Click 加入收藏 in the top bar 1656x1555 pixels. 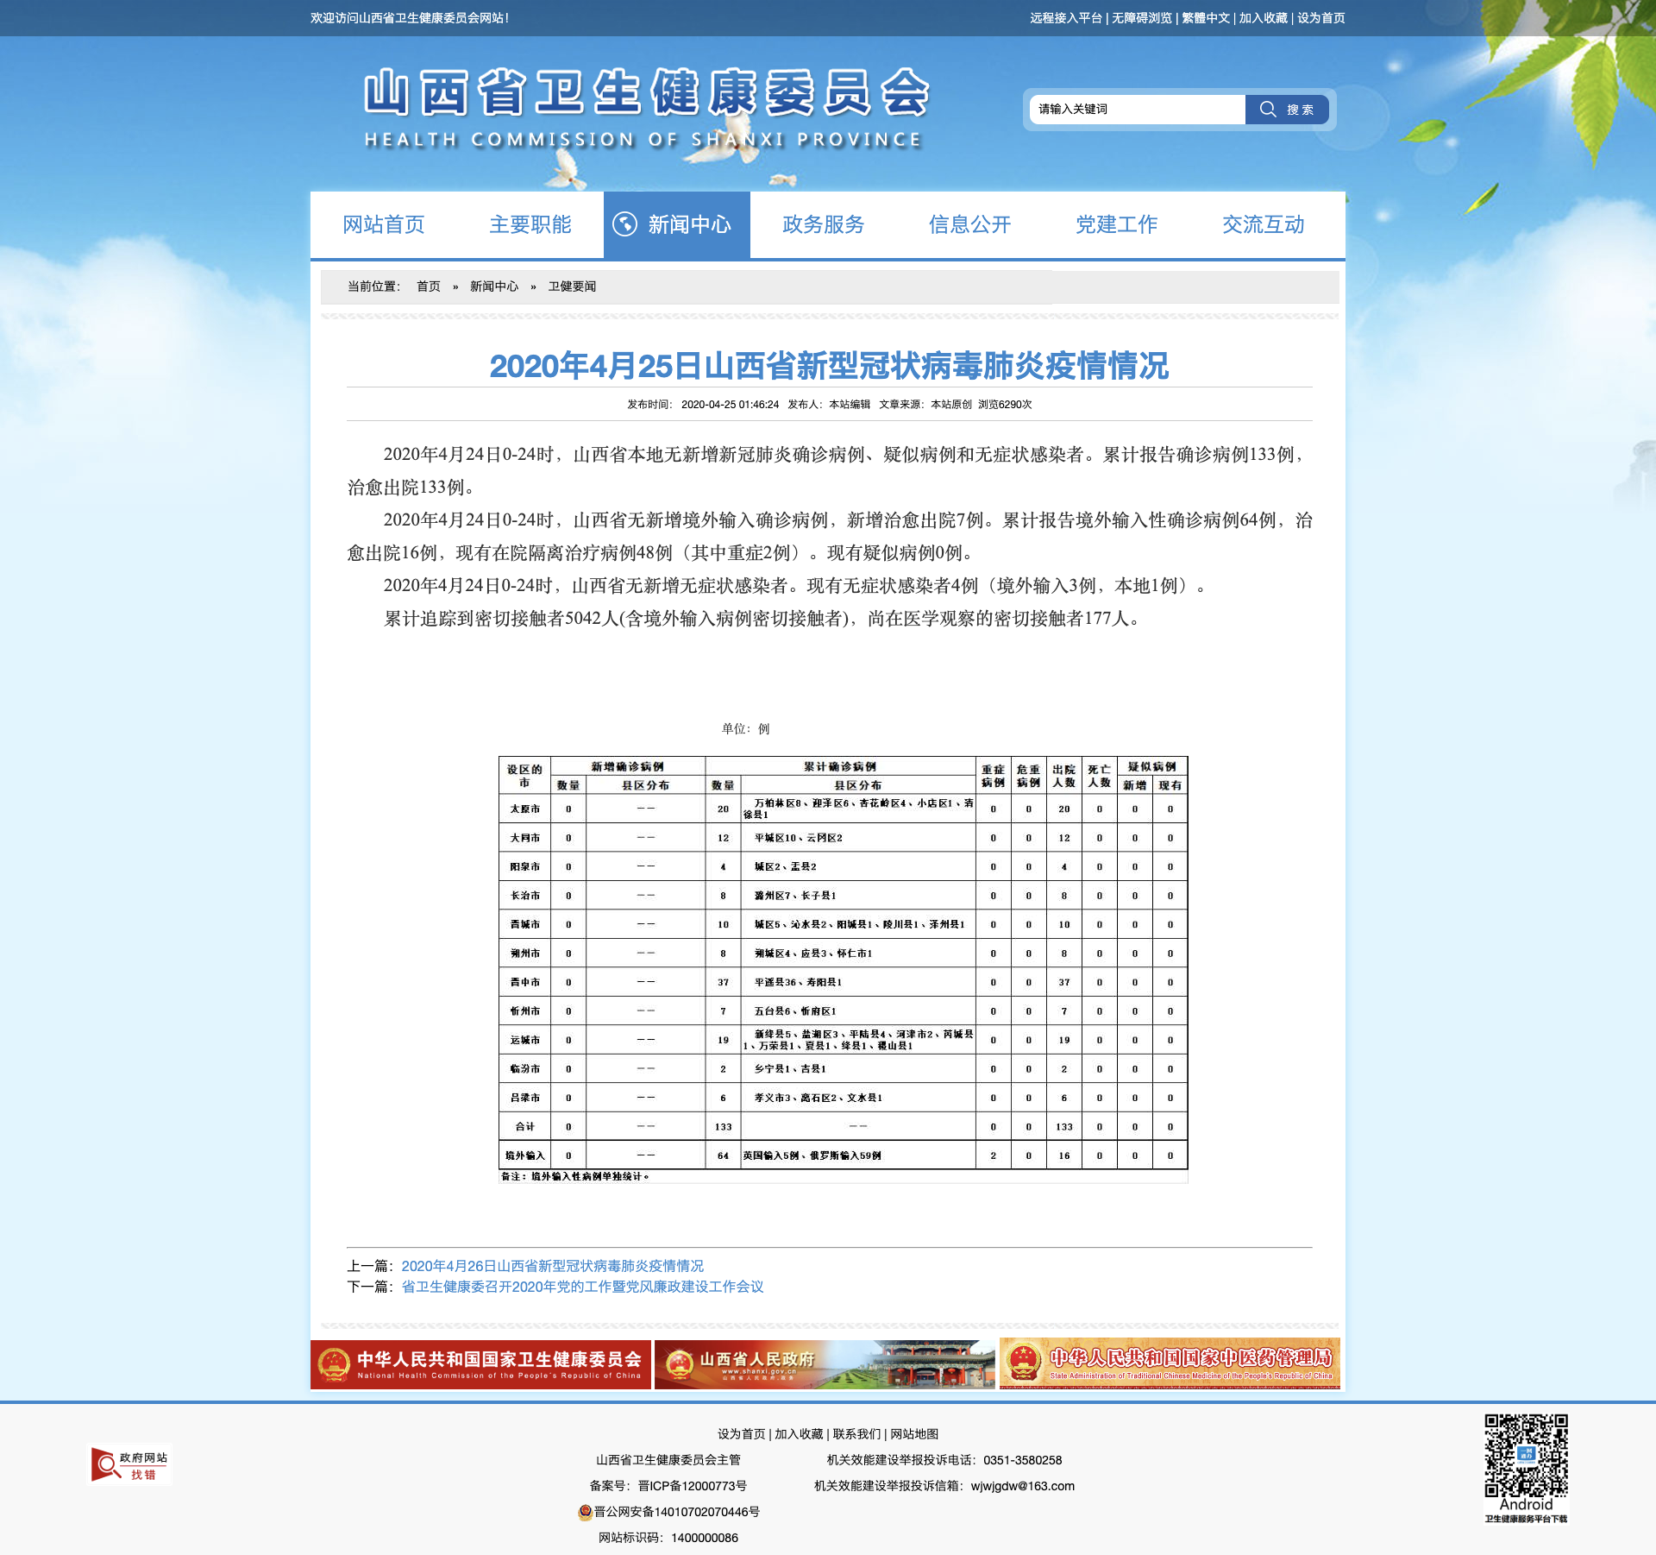(1264, 18)
